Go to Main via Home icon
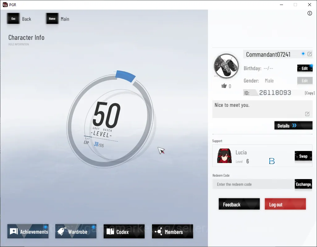The width and height of the screenshot is (317, 247). [52, 19]
